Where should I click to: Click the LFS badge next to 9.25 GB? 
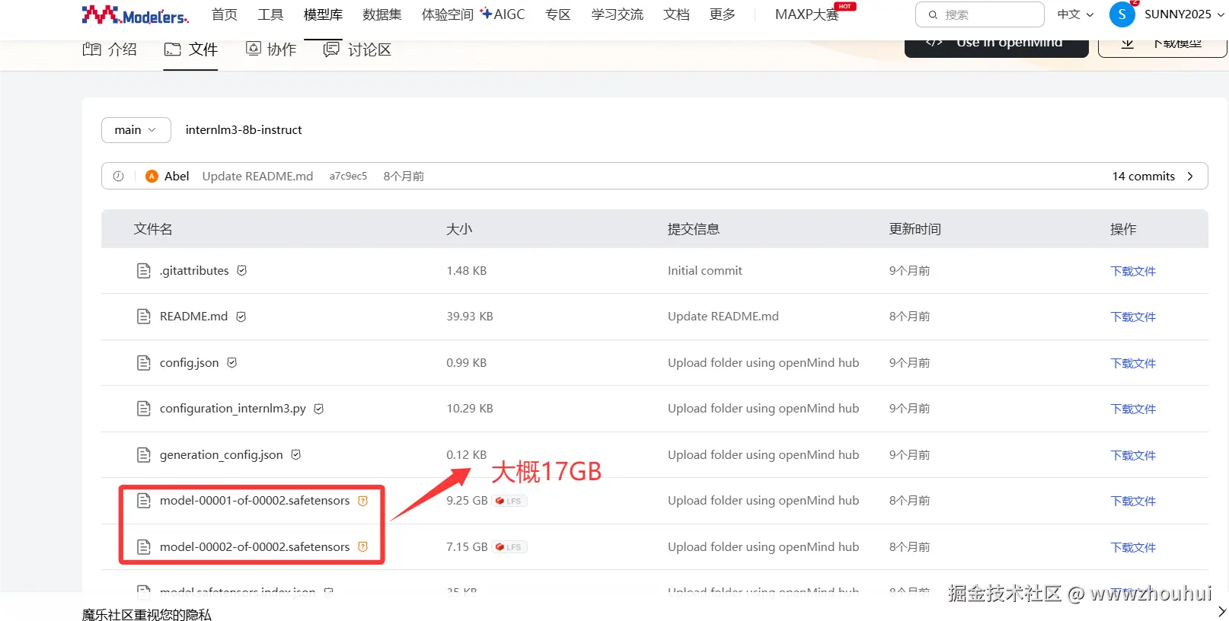click(509, 501)
